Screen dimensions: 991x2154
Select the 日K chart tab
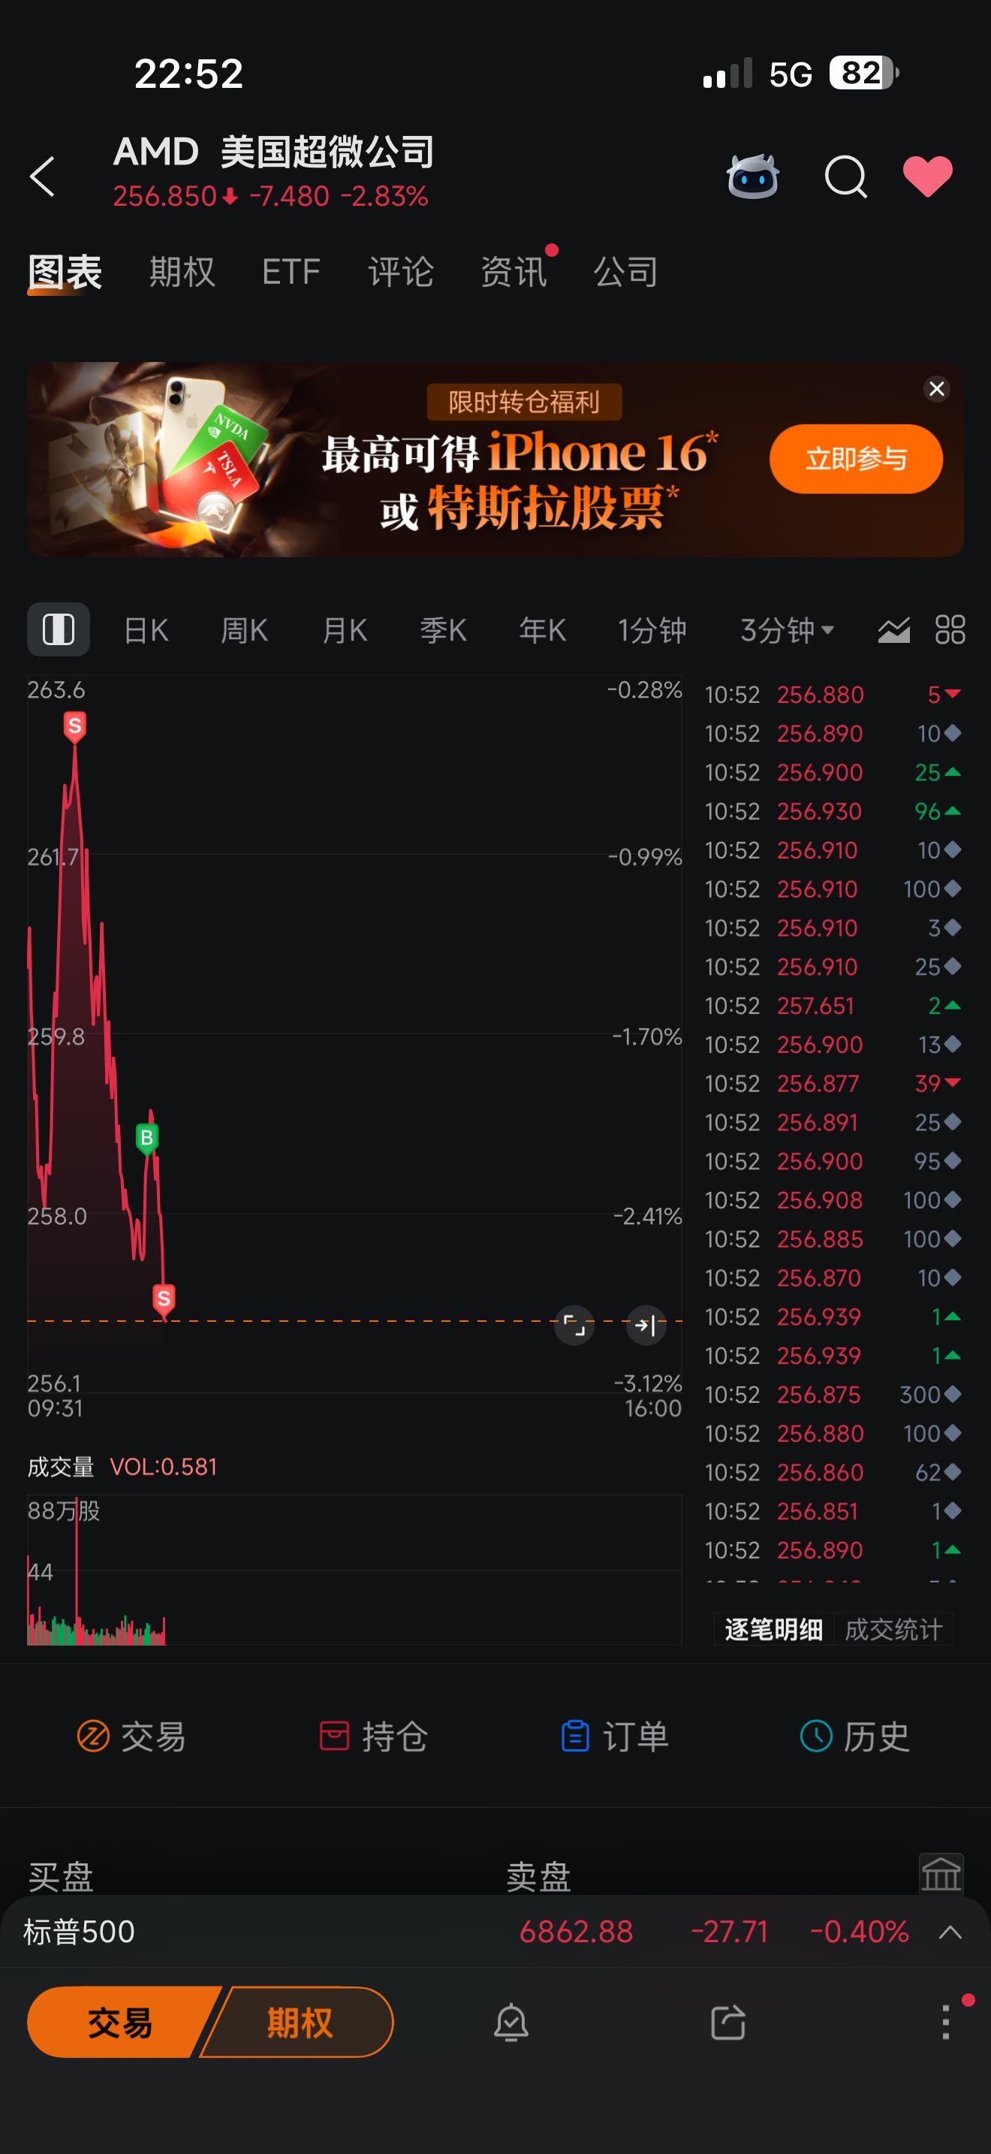pos(146,629)
